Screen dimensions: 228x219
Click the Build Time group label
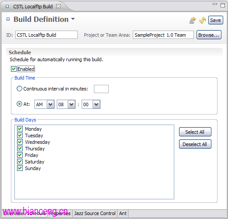click(25, 78)
